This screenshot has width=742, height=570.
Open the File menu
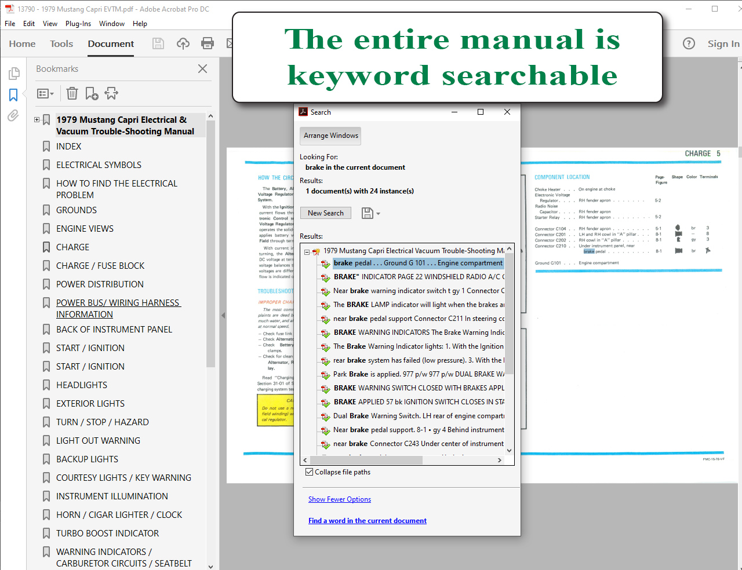[10, 24]
